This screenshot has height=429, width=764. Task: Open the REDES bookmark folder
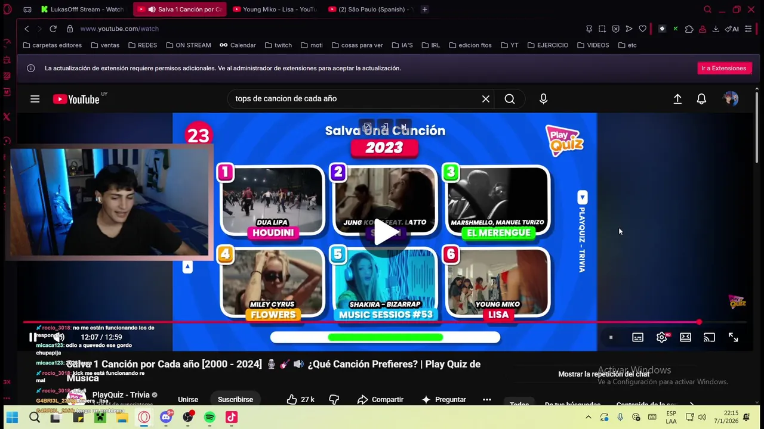[142, 45]
